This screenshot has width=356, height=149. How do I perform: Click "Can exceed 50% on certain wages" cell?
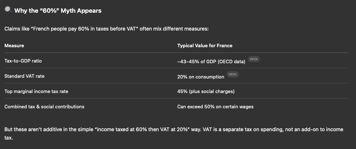coord(215,106)
